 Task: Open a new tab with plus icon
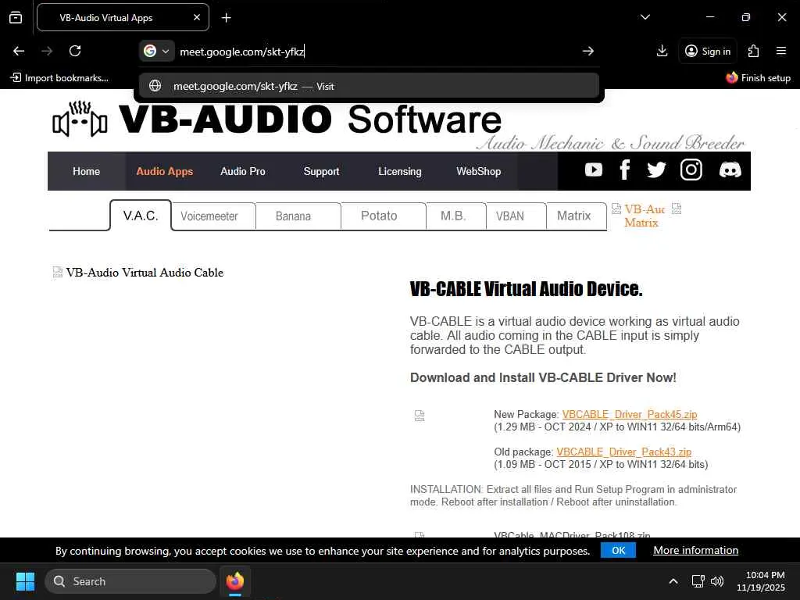(226, 18)
